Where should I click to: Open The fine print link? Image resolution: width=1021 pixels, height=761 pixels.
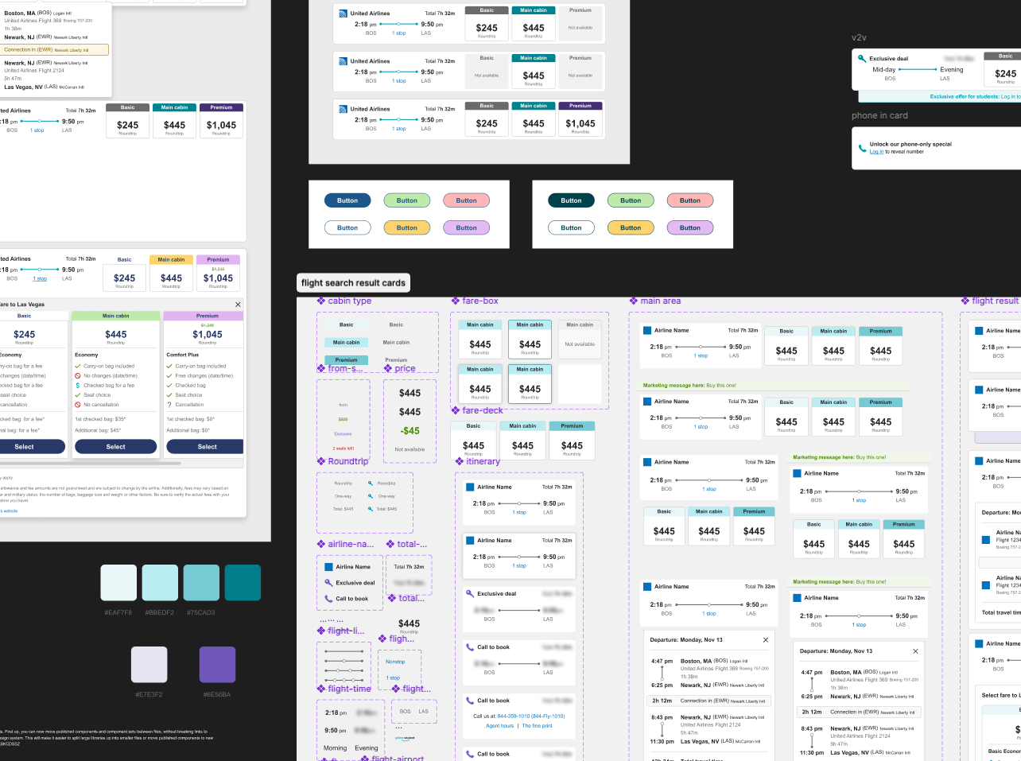pyautogui.click(x=538, y=726)
